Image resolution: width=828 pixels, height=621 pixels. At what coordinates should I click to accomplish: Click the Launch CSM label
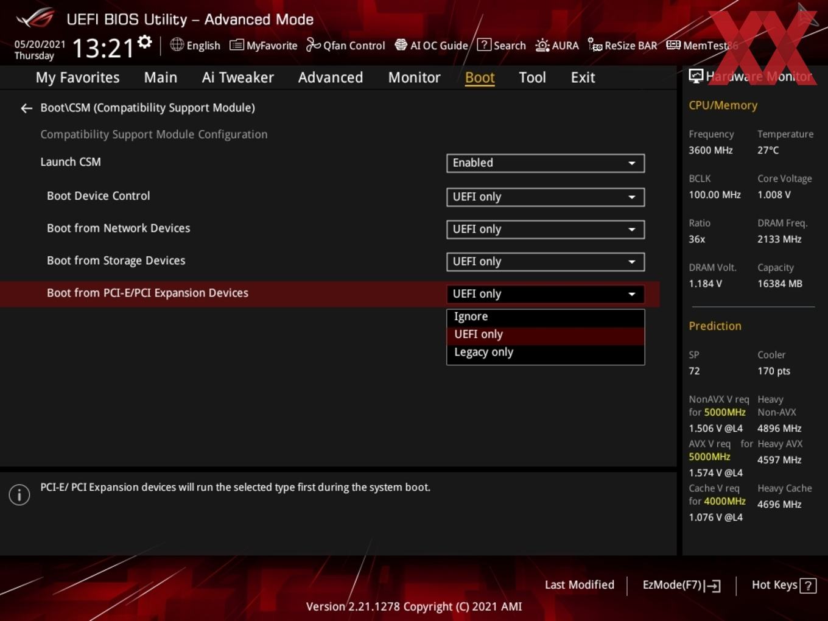[71, 162]
